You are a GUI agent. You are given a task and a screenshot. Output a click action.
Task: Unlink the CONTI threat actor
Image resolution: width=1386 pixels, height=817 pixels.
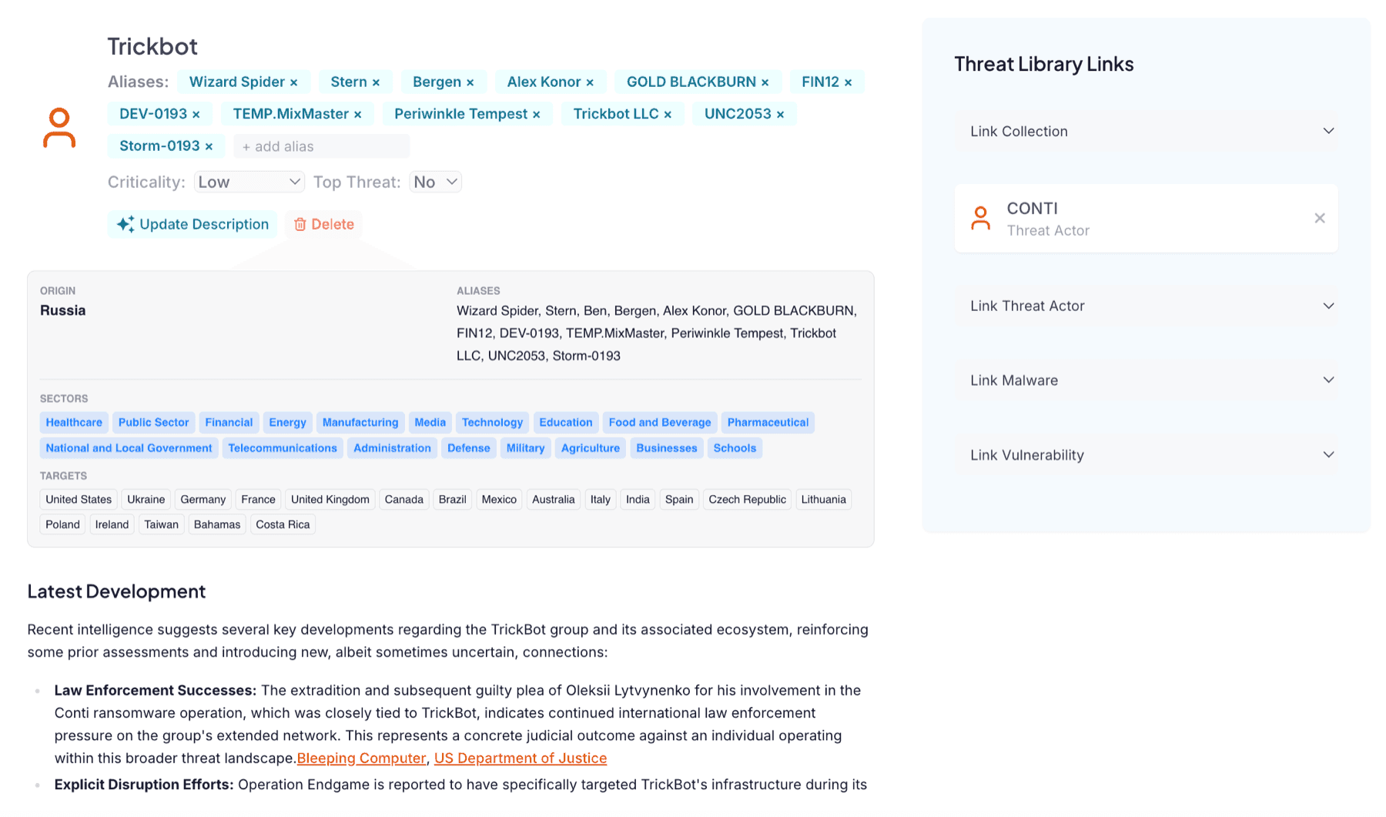tap(1319, 218)
